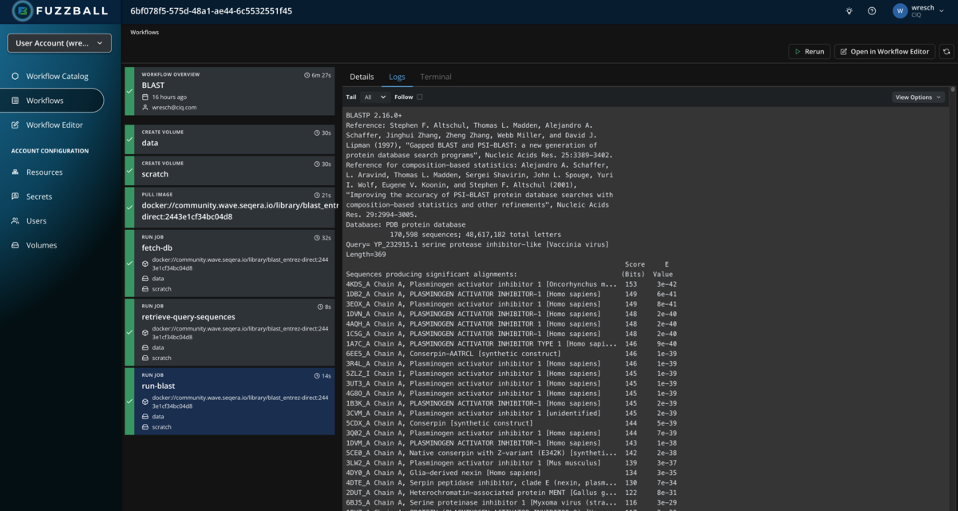Screen dimensions: 958x511
Task: Expand the User Account dropdown in the sidebar
Action: 59,42
